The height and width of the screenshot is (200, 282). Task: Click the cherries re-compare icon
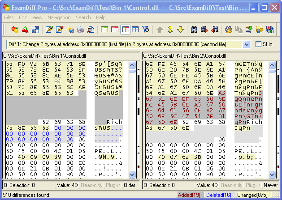pos(25,29)
